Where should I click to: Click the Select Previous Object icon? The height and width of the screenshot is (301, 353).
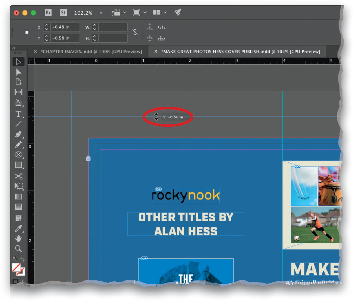pos(161,27)
